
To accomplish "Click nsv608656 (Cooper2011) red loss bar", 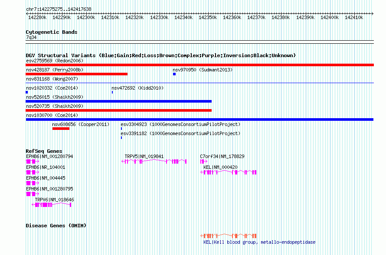I will point(61,129).
